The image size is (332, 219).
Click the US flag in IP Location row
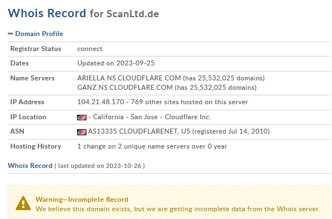(81, 118)
